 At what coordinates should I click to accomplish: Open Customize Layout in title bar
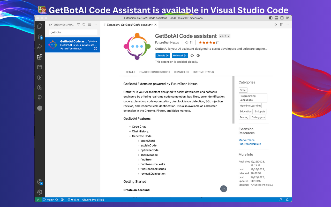click(288, 18)
